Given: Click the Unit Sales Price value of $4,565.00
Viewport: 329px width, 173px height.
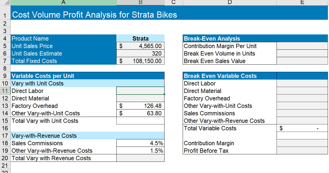Looking at the screenshot, I should click(x=140, y=46).
